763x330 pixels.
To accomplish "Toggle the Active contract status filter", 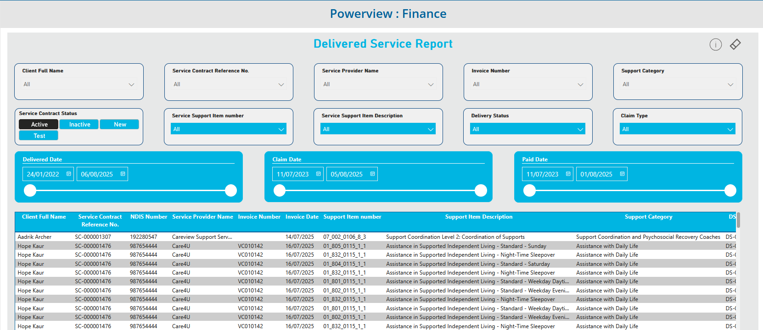I will pos(39,124).
